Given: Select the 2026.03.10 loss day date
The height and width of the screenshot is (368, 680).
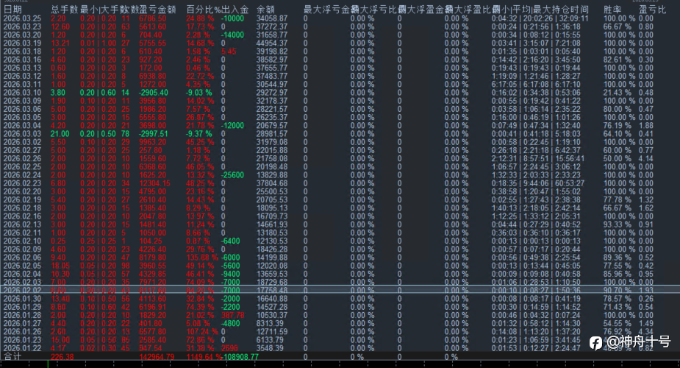Looking at the screenshot, I should pyautogui.click(x=22, y=93).
